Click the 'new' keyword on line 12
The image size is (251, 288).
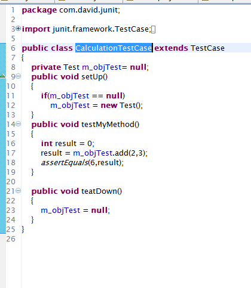[109, 106]
